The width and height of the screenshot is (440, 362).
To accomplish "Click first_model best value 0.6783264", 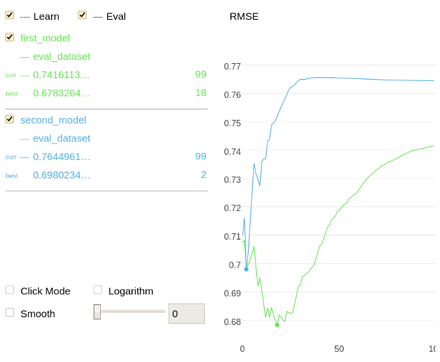I will pyautogui.click(x=62, y=93).
